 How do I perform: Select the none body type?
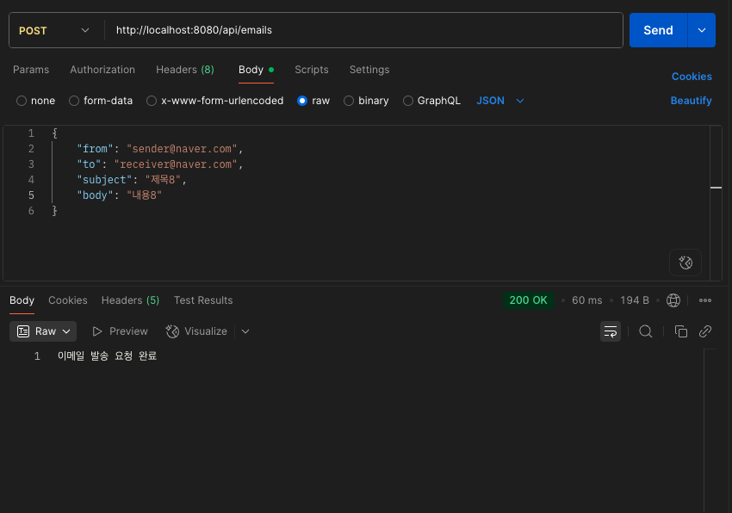(x=35, y=101)
